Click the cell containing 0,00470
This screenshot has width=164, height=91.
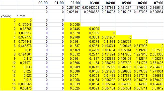point(24,88)
